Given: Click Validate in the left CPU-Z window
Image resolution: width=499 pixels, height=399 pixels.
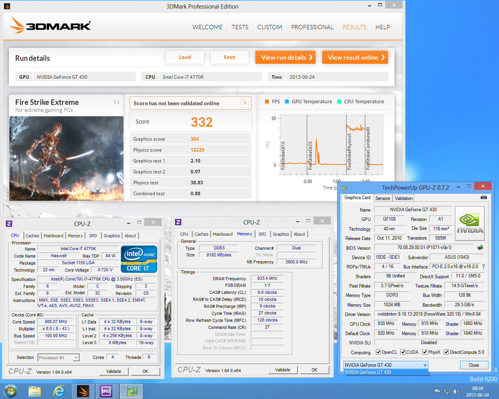Looking at the screenshot, I should click(113, 371).
